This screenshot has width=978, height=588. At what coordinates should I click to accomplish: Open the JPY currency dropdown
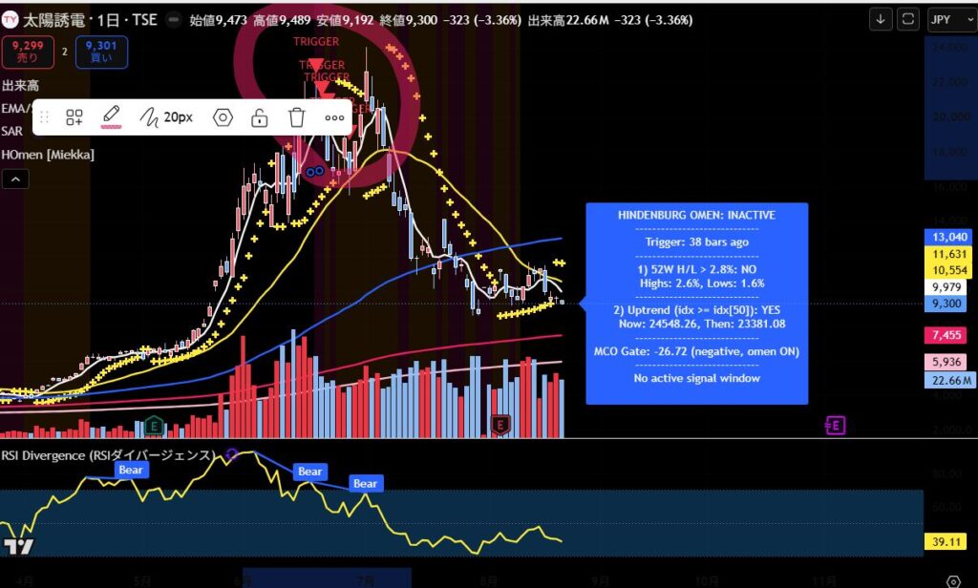coord(952,19)
